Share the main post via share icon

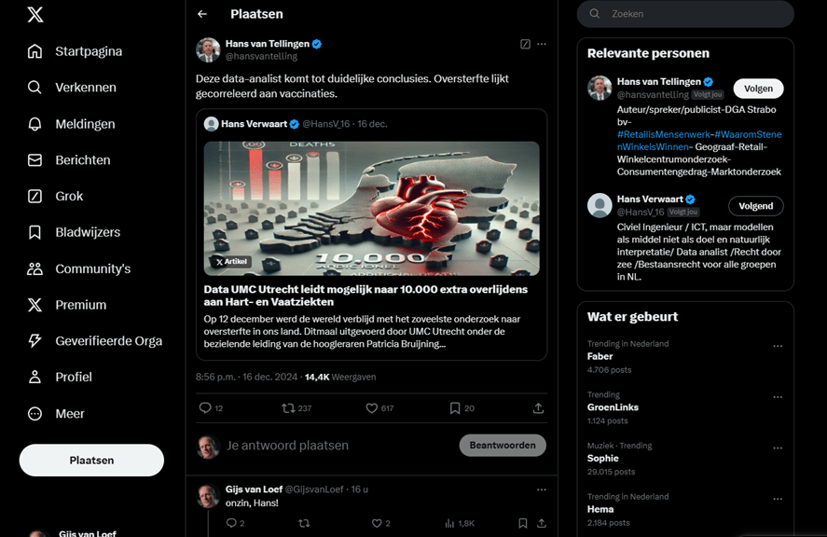point(538,408)
